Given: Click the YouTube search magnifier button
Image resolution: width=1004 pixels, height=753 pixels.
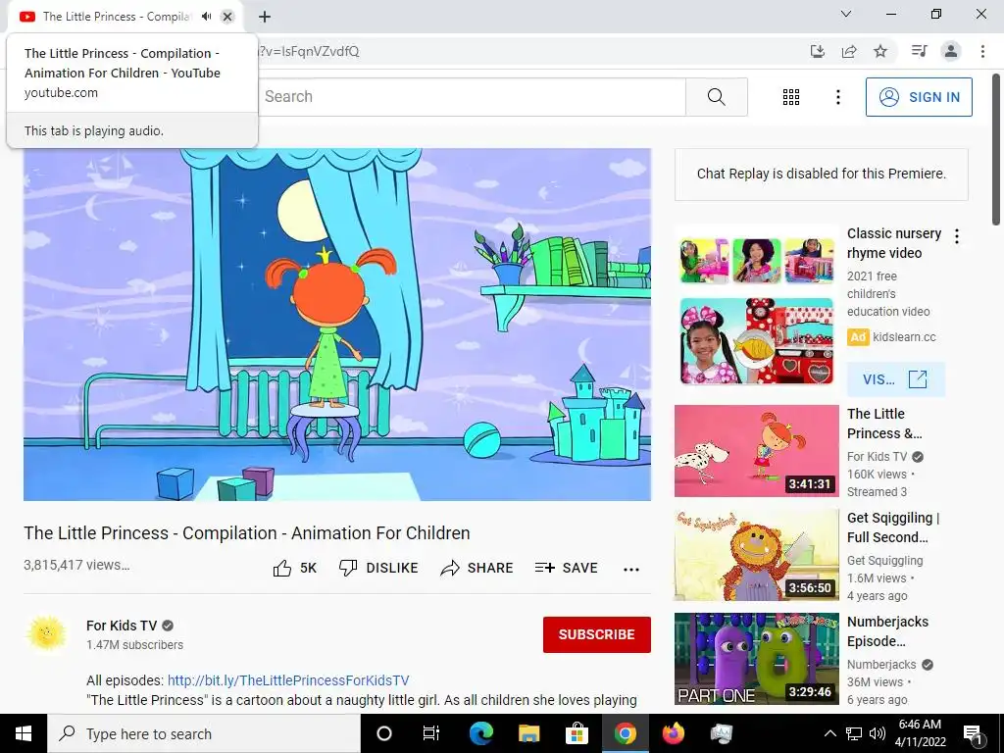Looking at the screenshot, I should [717, 97].
